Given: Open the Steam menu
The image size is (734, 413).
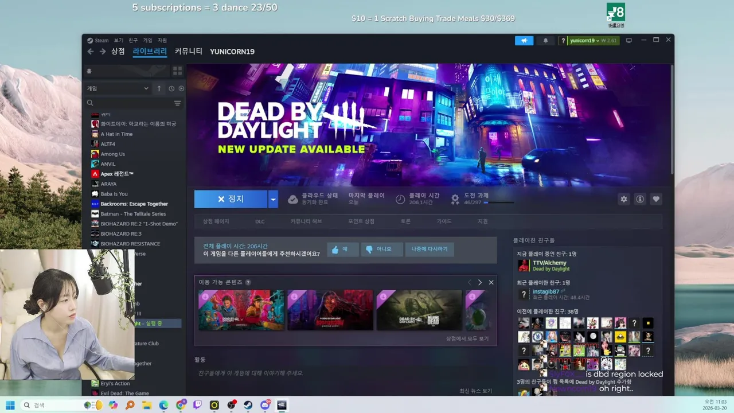Looking at the screenshot, I should pos(98,41).
